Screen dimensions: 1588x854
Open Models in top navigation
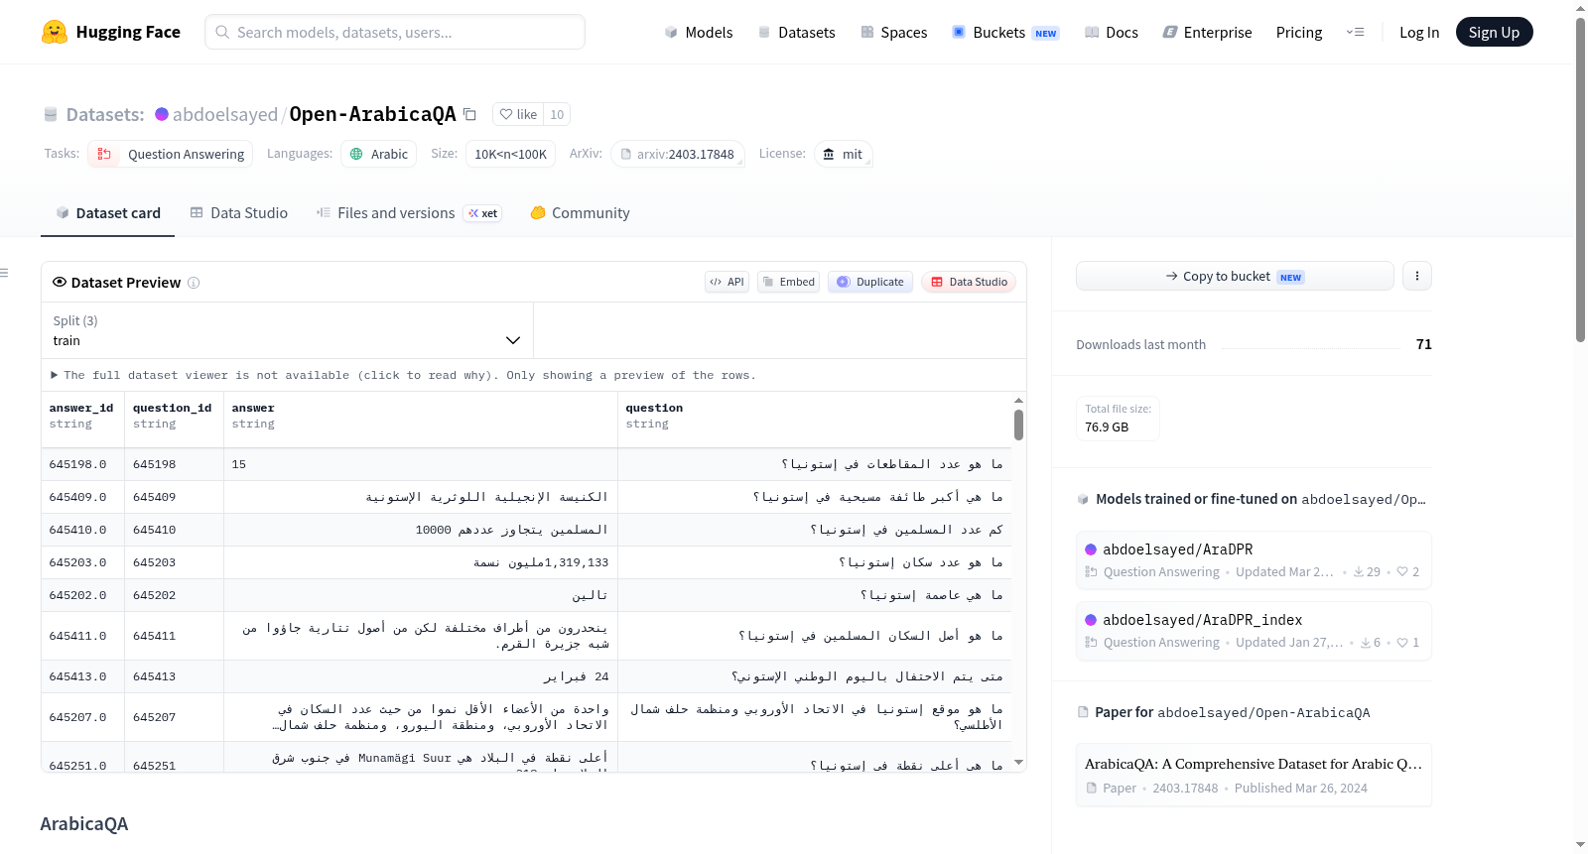[699, 32]
